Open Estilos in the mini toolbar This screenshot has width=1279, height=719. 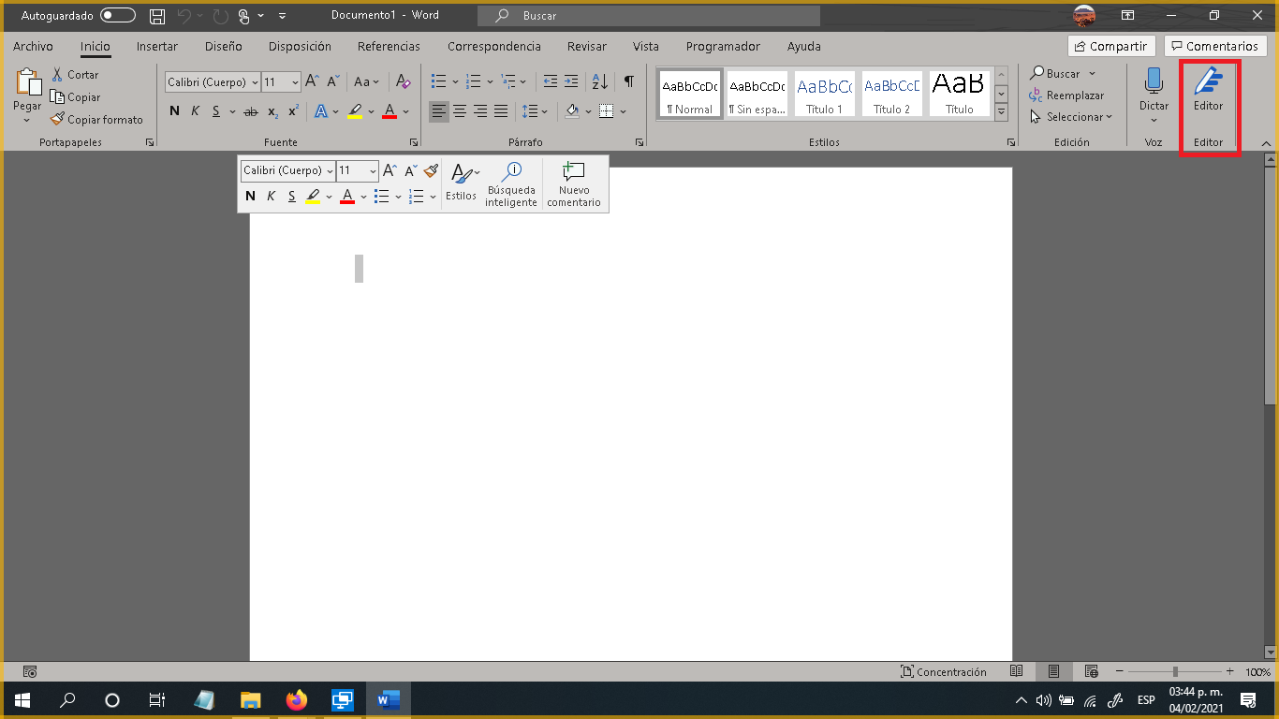[462, 183]
